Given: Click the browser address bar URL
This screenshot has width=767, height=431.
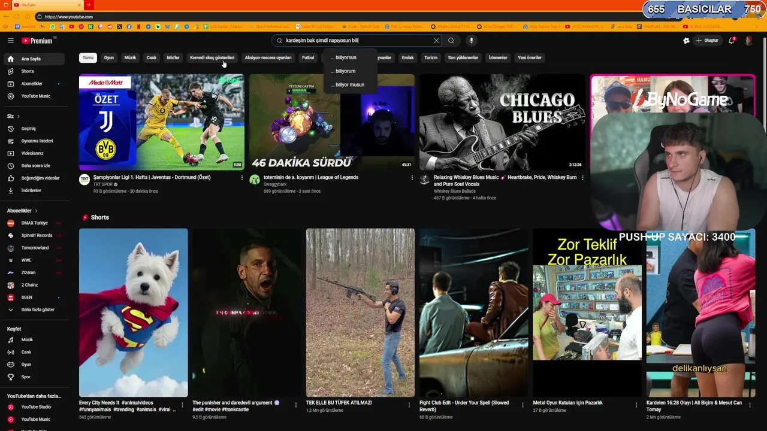Looking at the screenshot, I should click(x=69, y=17).
